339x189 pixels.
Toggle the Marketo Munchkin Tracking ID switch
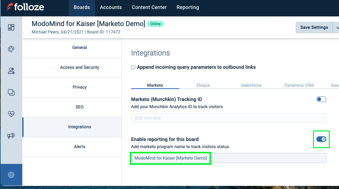click(321, 99)
